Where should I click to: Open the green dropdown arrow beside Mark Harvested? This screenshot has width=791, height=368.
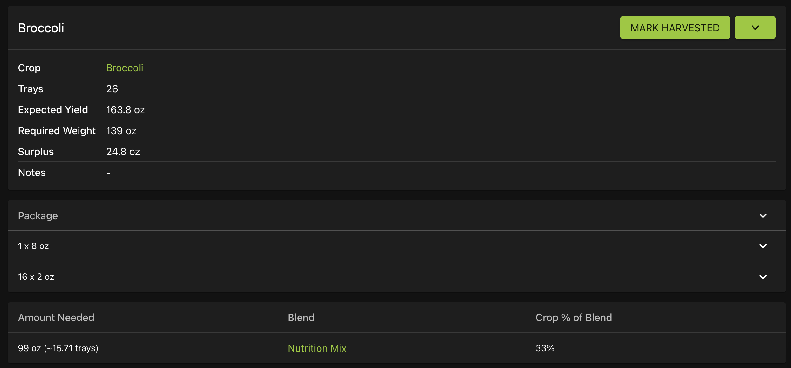click(755, 28)
